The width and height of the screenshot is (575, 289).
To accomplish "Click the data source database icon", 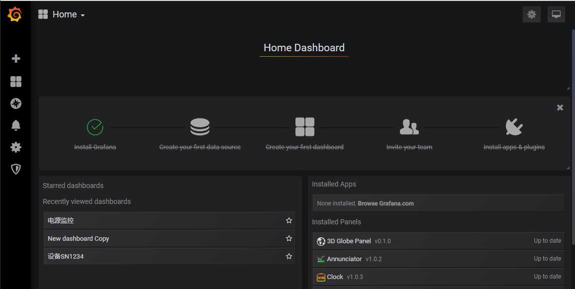I will tap(200, 127).
